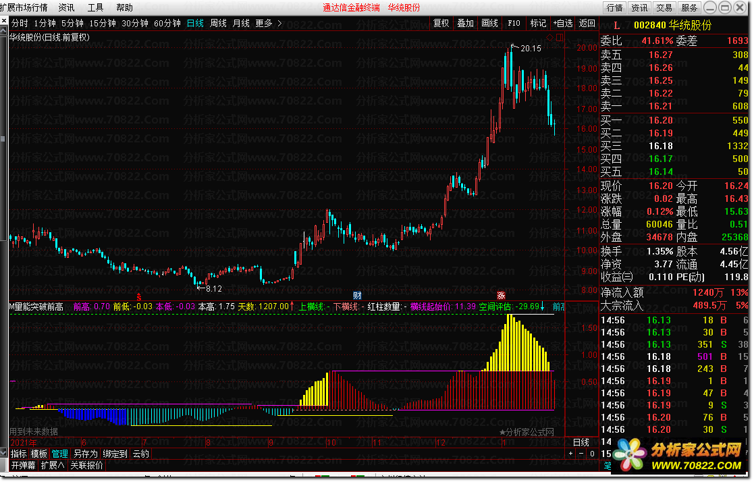This screenshot has height=482, width=754.
Task: Click 云豹 button
Action: [141, 454]
